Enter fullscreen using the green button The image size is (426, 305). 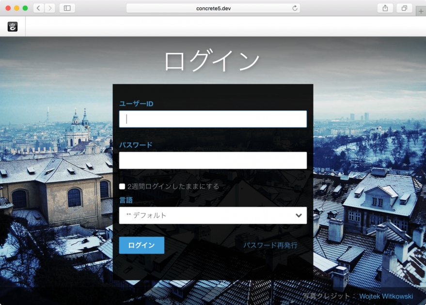pos(25,8)
